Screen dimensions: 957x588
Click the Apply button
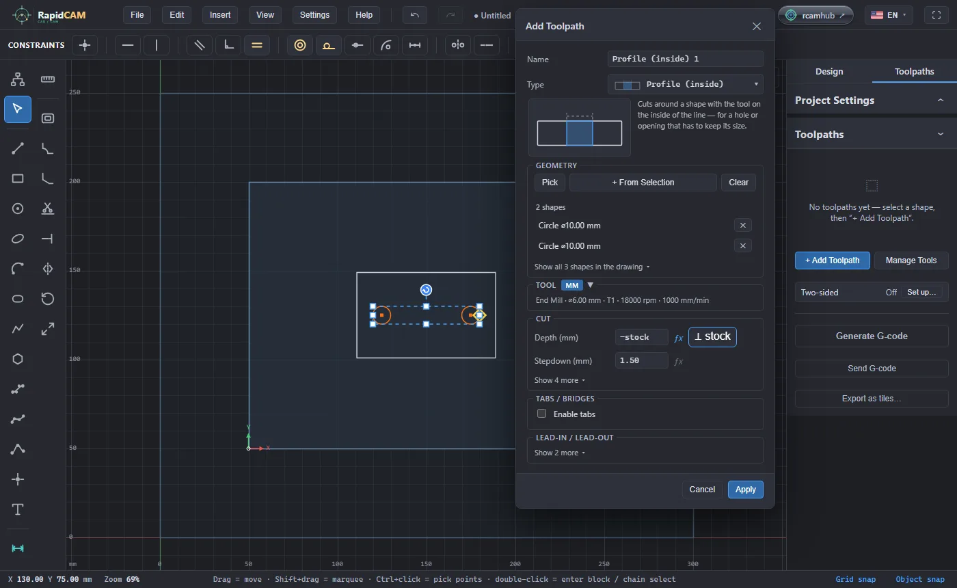tap(746, 490)
